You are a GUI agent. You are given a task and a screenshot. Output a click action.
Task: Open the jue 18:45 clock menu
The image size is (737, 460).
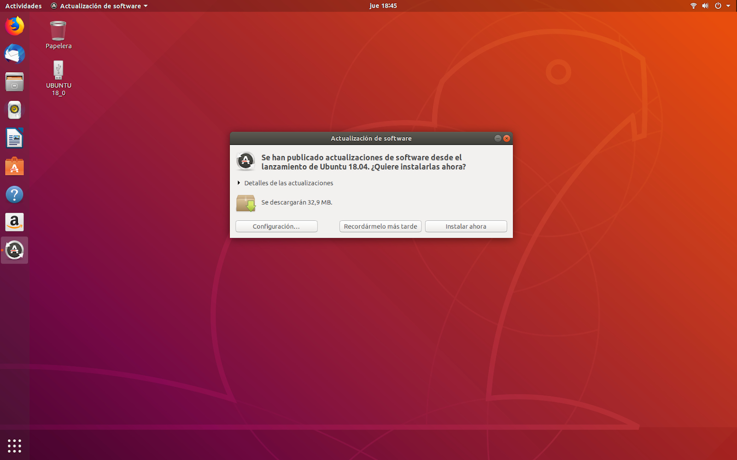pyautogui.click(x=383, y=6)
